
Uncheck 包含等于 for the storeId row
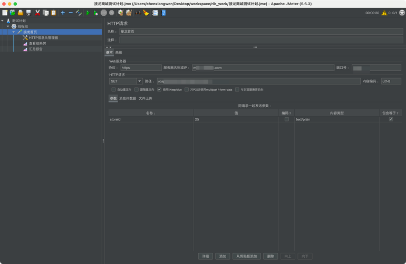tap(391, 119)
